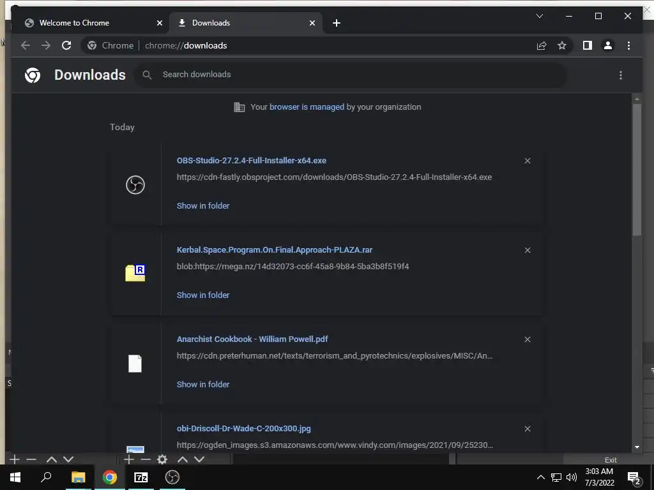Open the taskbar clock and date
Screen dimensions: 654x490
[x=599, y=477]
